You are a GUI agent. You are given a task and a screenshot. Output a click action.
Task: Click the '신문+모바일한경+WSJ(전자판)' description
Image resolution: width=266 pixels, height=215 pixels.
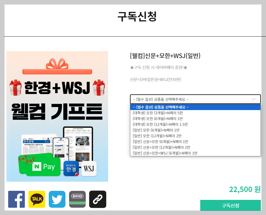tap(155, 80)
